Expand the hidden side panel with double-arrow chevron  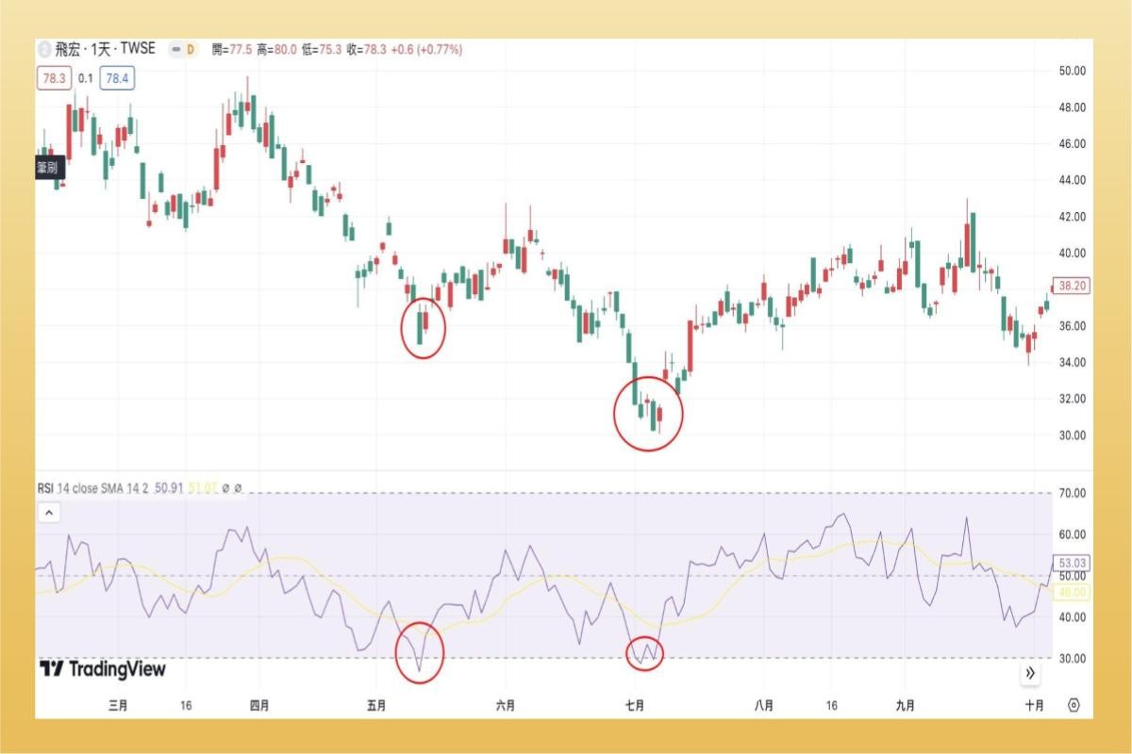[x=1029, y=673]
